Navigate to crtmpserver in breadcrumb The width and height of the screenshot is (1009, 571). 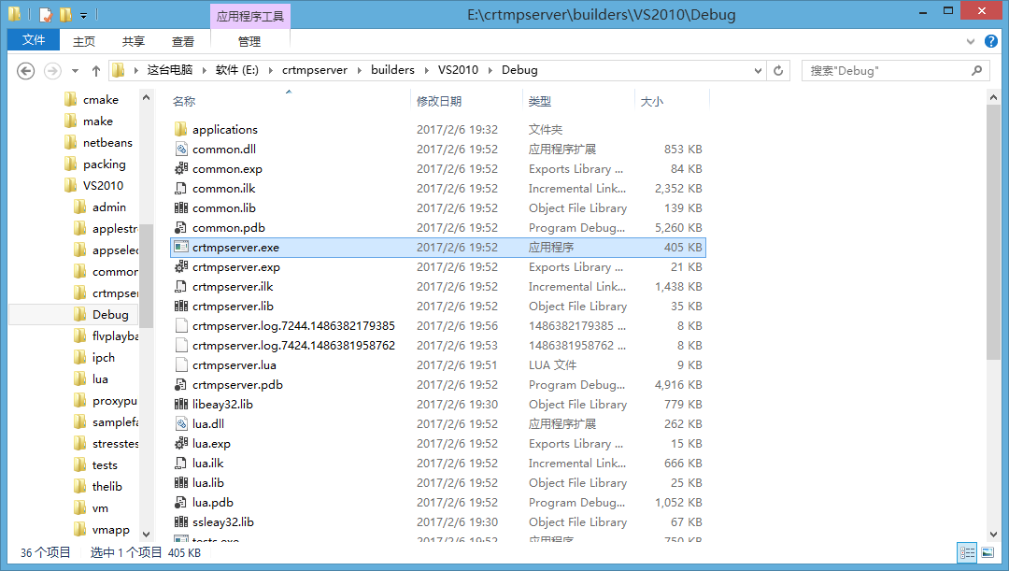coord(315,70)
